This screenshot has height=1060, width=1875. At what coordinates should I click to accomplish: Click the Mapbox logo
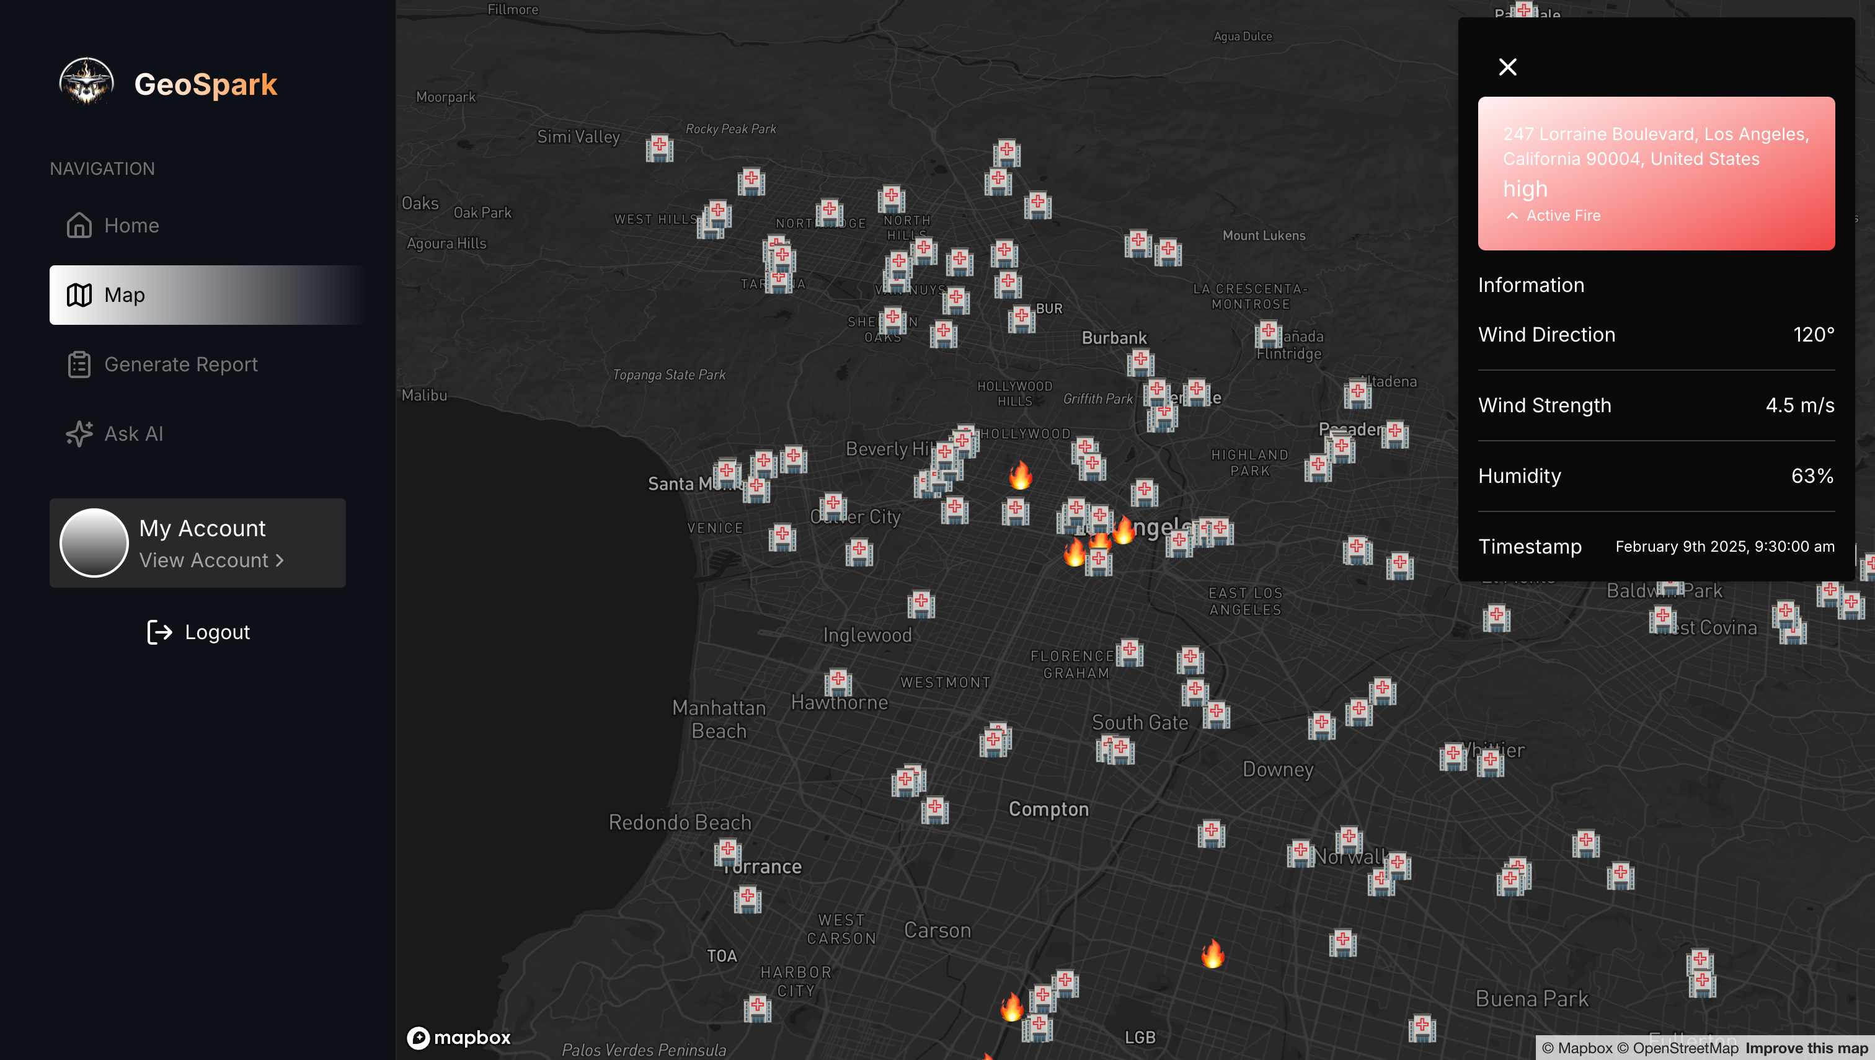tap(459, 1038)
